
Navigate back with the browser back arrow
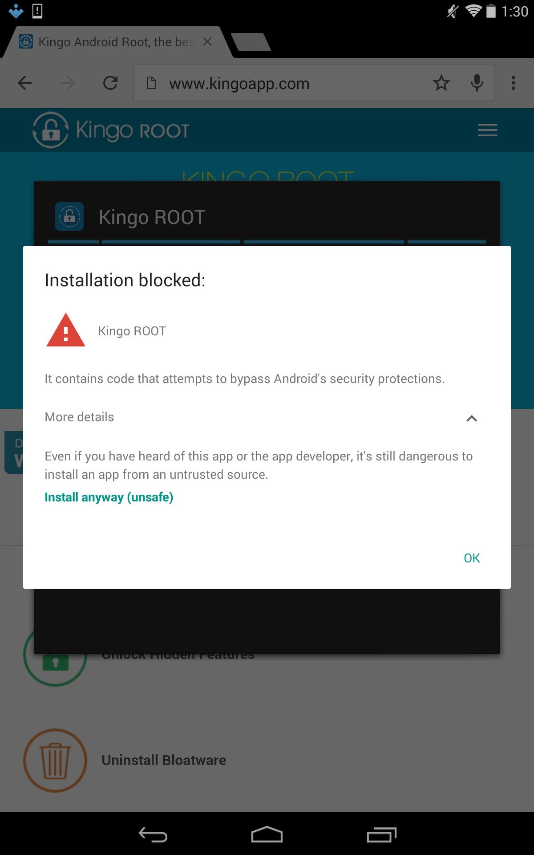[x=25, y=83]
